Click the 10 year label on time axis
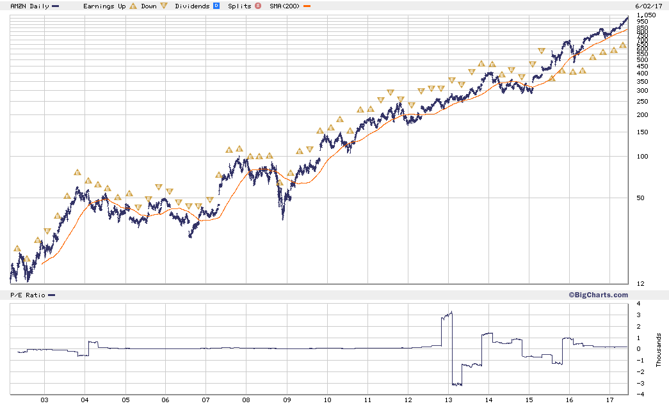This screenshot has width=669, height=406. click(327, 400)
